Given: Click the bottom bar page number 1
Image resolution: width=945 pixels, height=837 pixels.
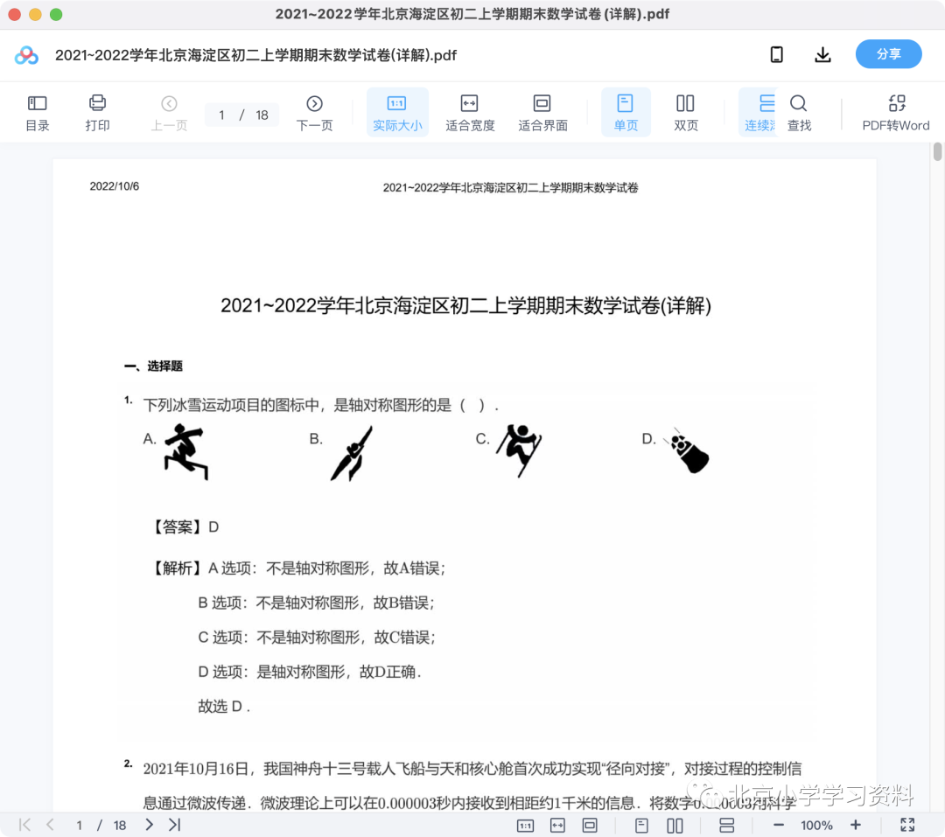Looking at the screenshot, I should coord(79,825).
